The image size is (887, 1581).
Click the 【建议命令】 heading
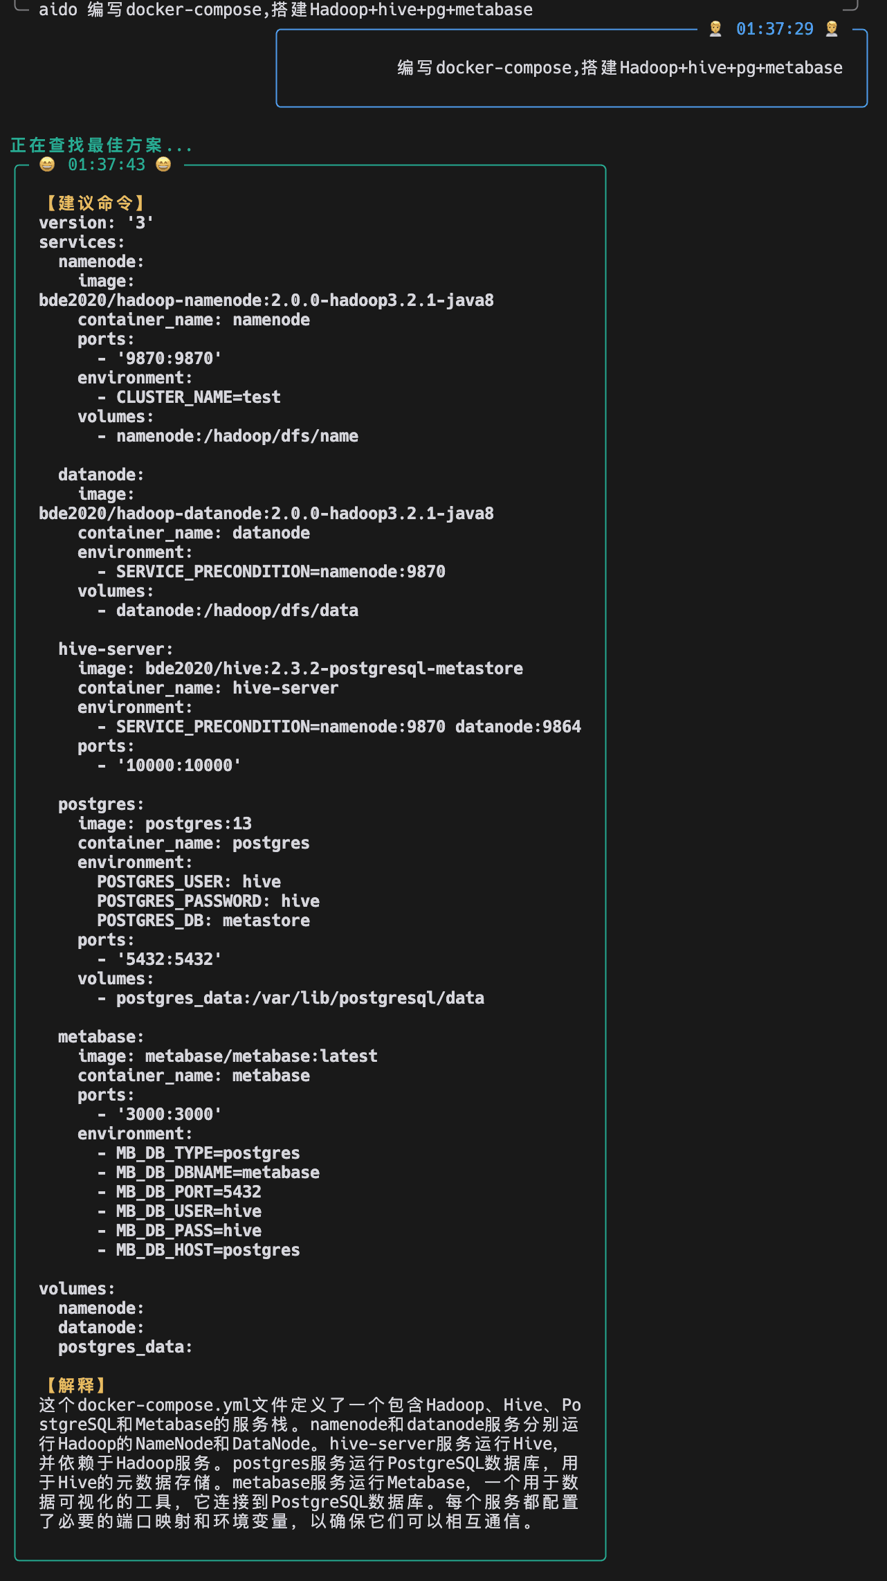tap(95, 203)
